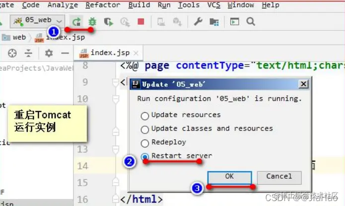Screen dimensions: 345x206
Task: Confirm the dialog with OK
Action: [230, 177]
